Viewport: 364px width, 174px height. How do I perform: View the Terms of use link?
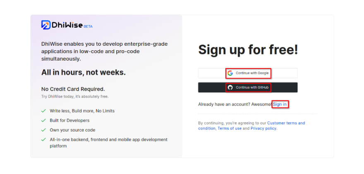pos(230,128)
